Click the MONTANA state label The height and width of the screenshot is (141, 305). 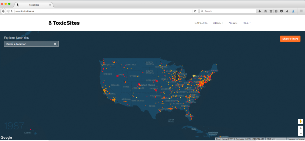click(x=131, y=65)
